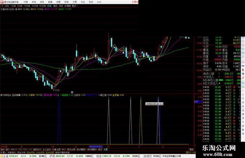Click the floating mini toolbar over indicator chart
This screenshot has height=158, width=245.
(x=154, y=104)
